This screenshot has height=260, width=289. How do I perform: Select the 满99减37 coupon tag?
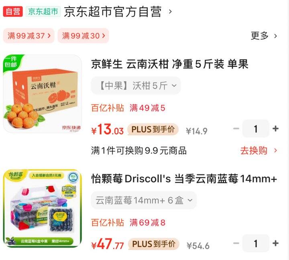29,36
